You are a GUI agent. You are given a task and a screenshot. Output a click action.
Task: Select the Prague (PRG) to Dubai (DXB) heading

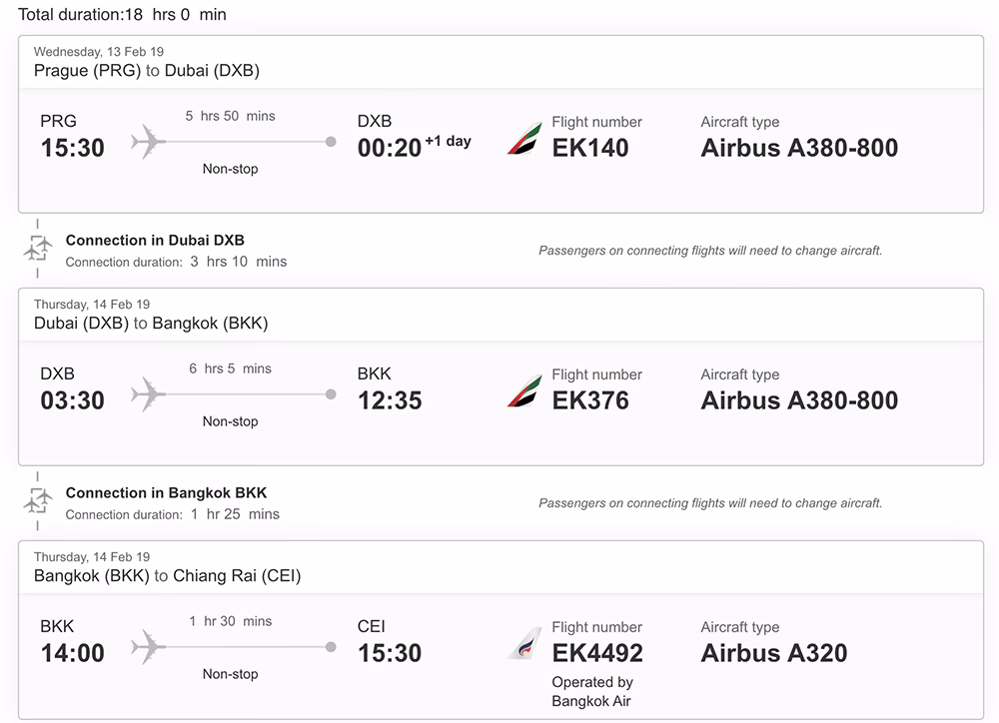point(147,71)
